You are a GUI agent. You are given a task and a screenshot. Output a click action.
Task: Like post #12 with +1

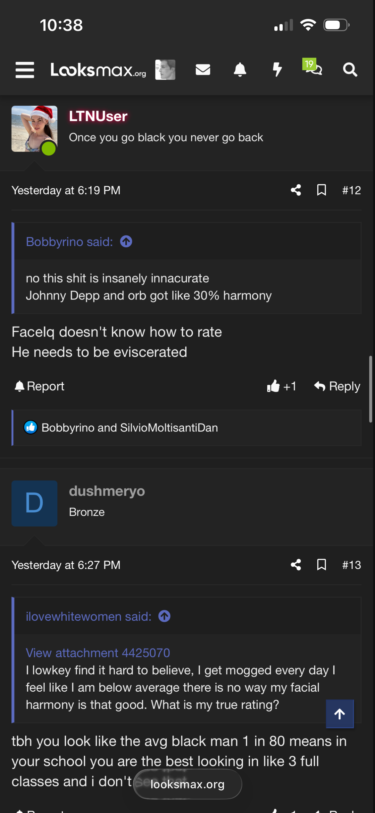coord(281,386)
